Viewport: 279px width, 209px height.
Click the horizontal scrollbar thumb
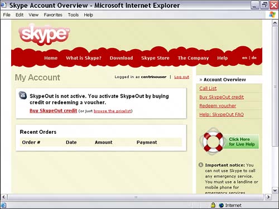pyautogui.click(x=136, y=197)
